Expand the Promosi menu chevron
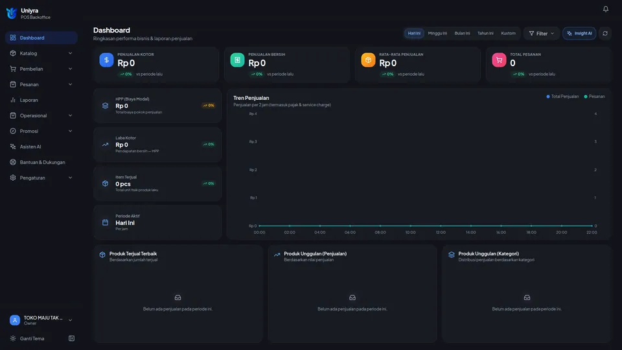This screenshot has width=622, height=350. (70, 131)
